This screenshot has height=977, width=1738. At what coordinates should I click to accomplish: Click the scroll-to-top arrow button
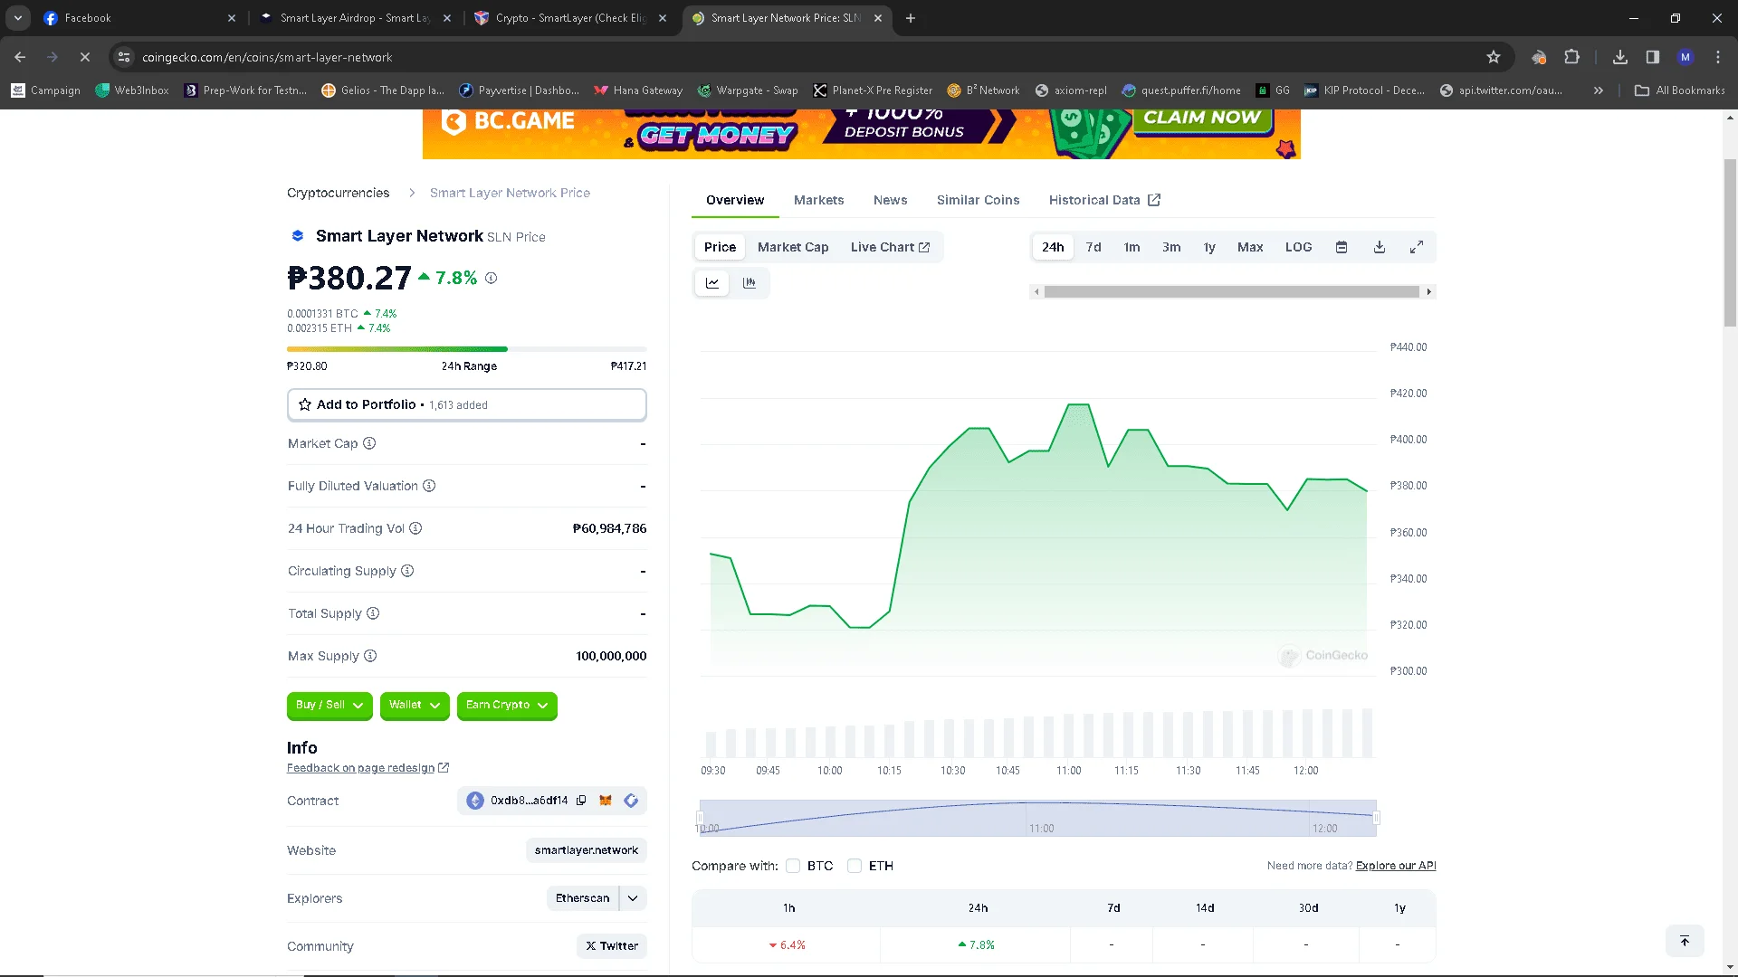(1685, 941)
